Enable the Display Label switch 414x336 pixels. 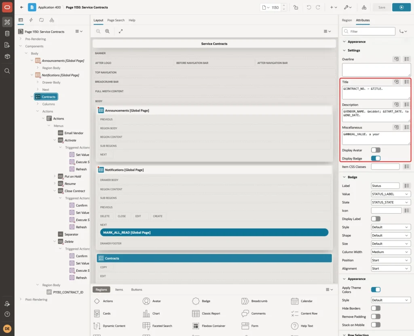[x=376, y=218]
